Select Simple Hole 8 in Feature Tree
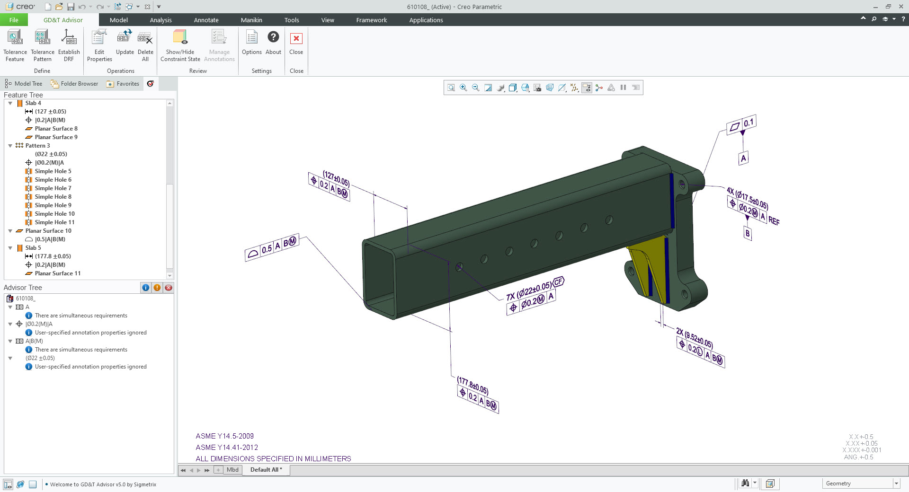This screenshot has width=909, height=492. [x=53, y=197]
